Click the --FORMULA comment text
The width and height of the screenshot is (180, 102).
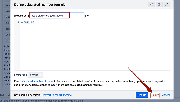point(27,22)
